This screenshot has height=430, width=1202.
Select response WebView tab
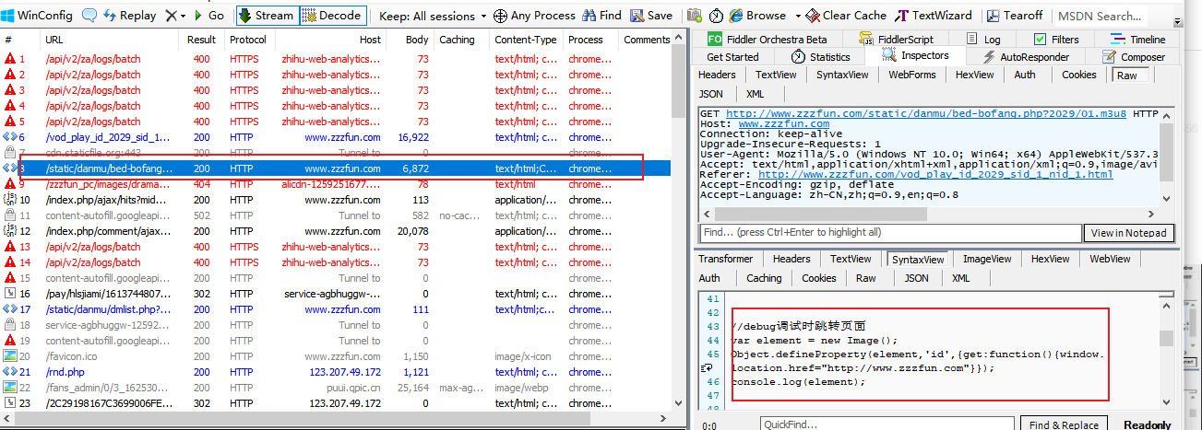[1110, 259]
